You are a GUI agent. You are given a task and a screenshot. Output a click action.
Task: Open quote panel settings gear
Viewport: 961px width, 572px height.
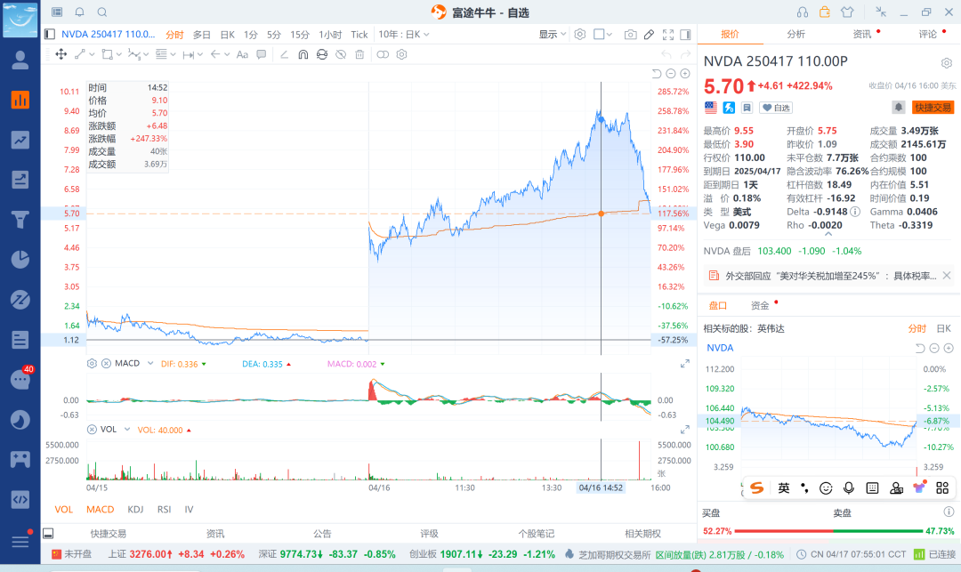(x=946, y=63)
